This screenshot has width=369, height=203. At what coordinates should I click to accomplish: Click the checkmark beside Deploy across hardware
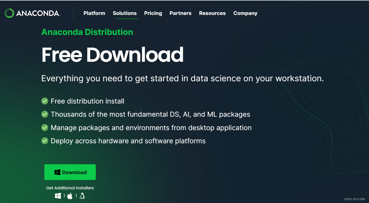(x=45, y=141)
